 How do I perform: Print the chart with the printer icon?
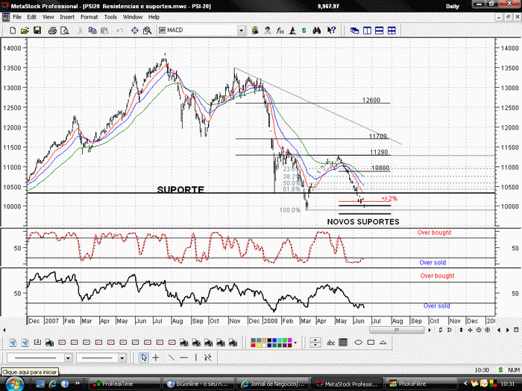click(52, 31)
